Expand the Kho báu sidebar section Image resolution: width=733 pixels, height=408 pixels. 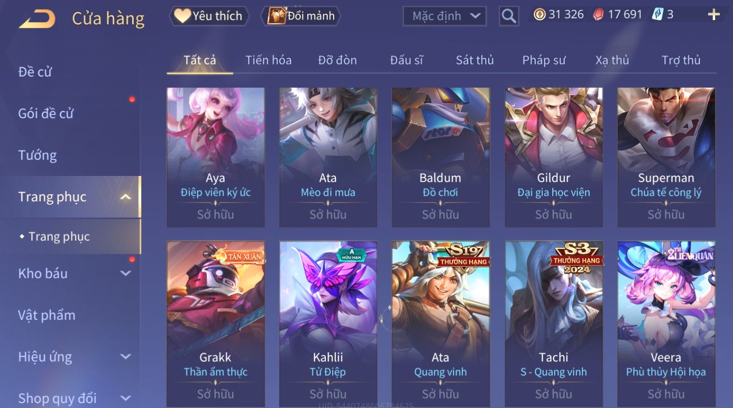tap(126, 273)
